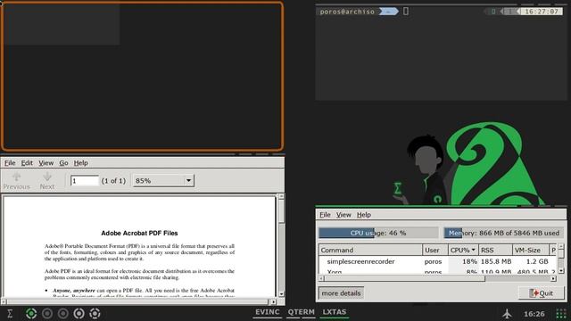This screenshot has width=571, height=321.
Task: Click the airplane mode tray icon
Action: (x=507, y=313)
